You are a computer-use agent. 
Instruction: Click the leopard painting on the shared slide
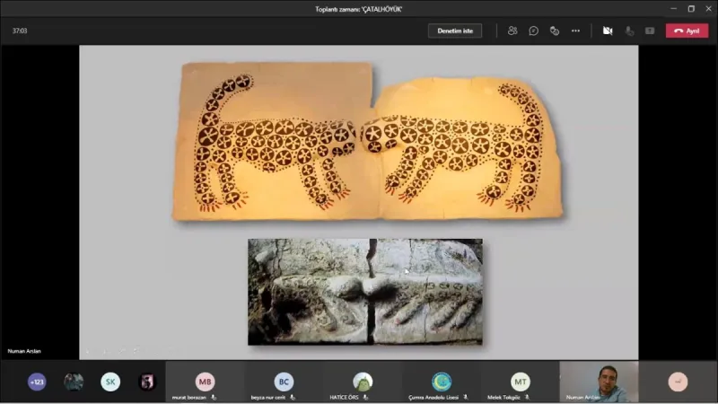[x=367, y=141]
